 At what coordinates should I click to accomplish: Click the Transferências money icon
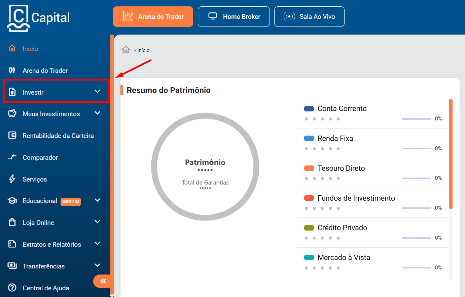12,266
